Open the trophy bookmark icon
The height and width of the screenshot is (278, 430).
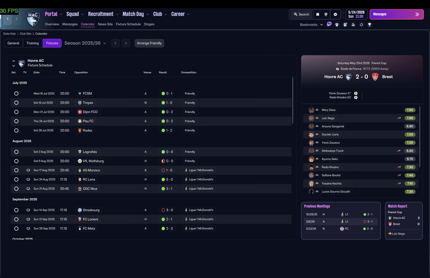pos(370,25)
